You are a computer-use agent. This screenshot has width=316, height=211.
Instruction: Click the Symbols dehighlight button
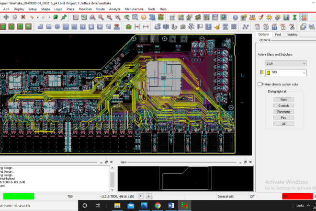click(283, 105)
